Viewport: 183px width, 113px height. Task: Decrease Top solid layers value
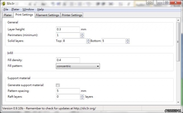coord(88,43)
